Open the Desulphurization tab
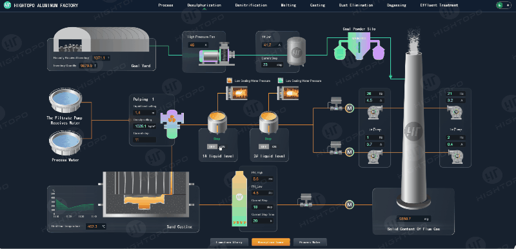The width and height of the screenshot is (516, 249). (x=204, y=5)
